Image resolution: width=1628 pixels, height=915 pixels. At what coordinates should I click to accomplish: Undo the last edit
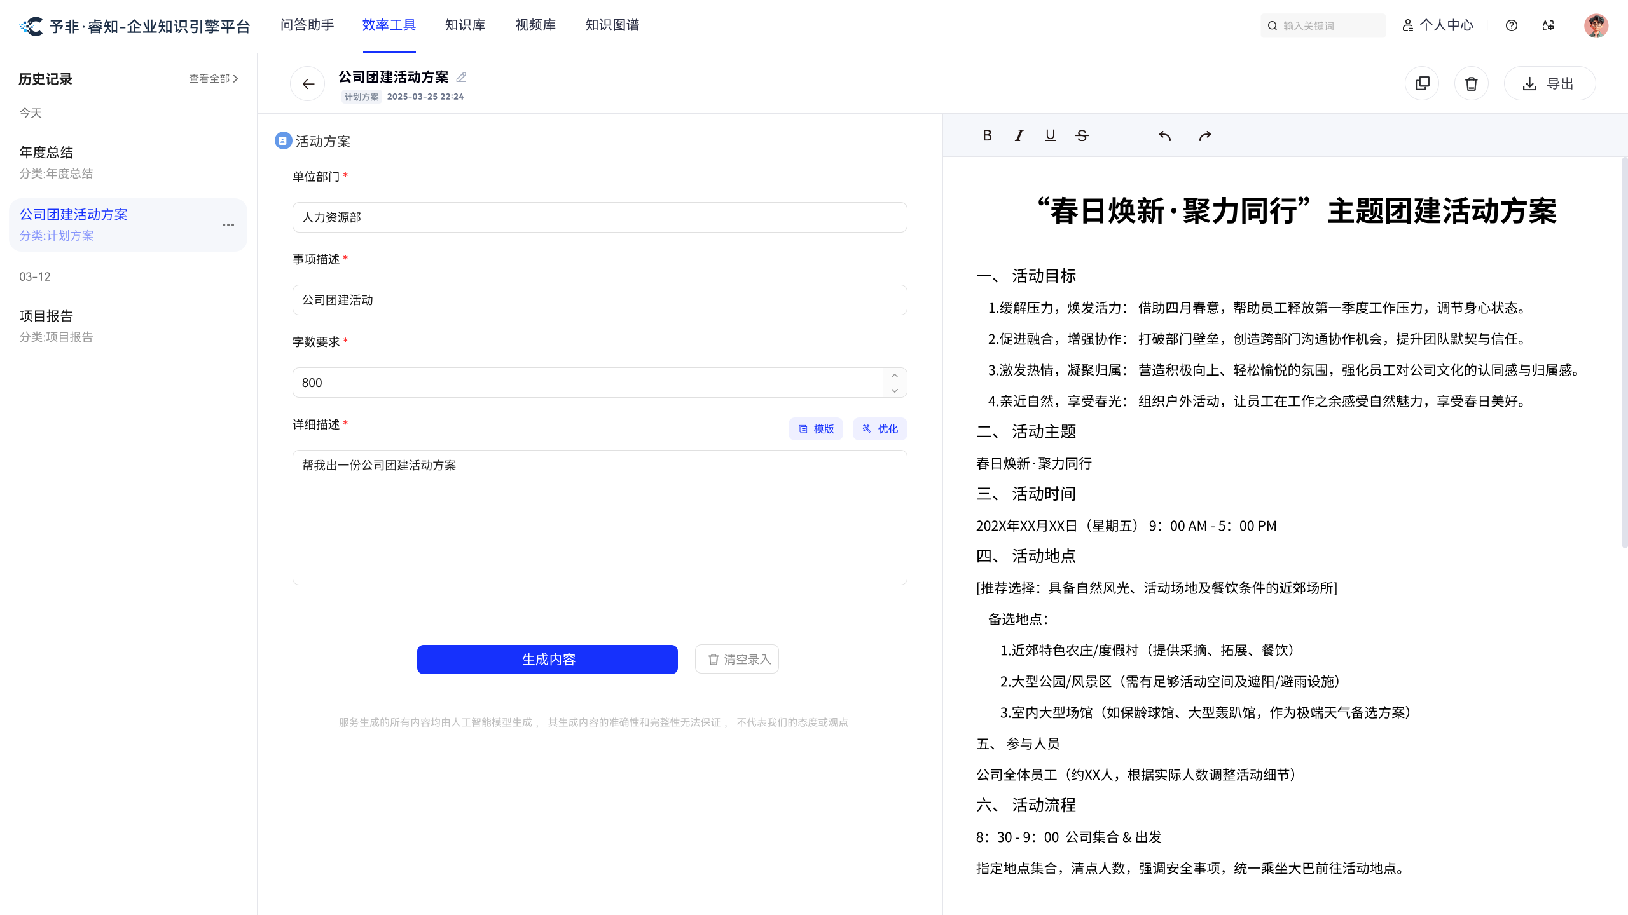pos(1165,135)
